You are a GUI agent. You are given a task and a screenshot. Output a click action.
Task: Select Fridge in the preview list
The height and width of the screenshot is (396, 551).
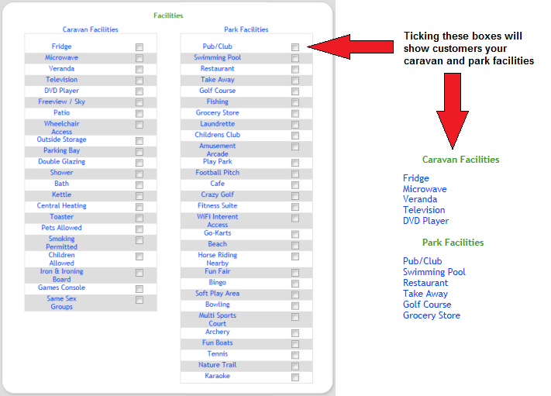416,178
